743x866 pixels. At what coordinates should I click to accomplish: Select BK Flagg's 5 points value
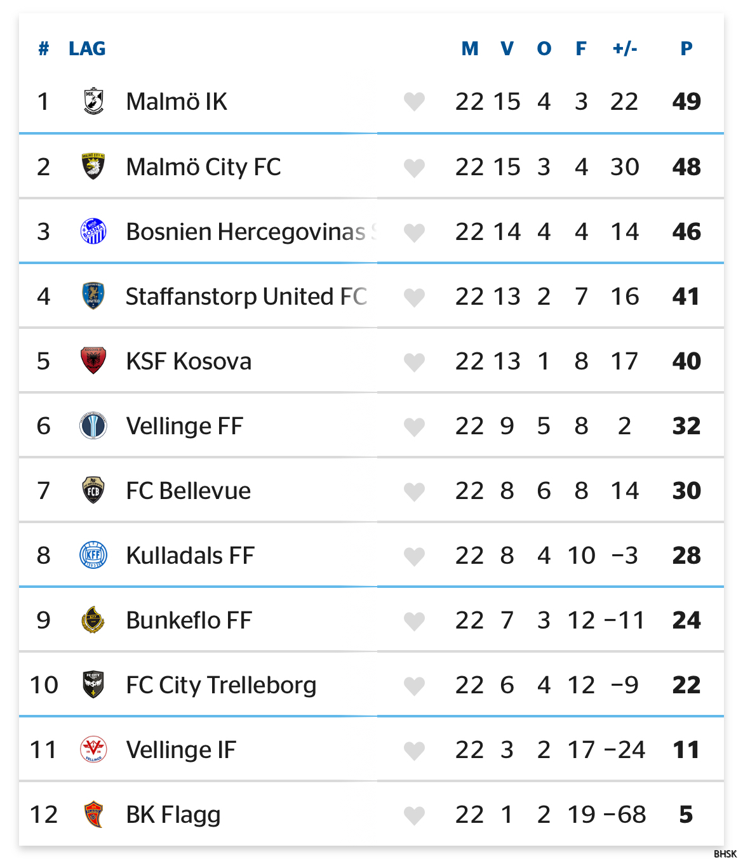pyautogui.click(x=686, y=815)
